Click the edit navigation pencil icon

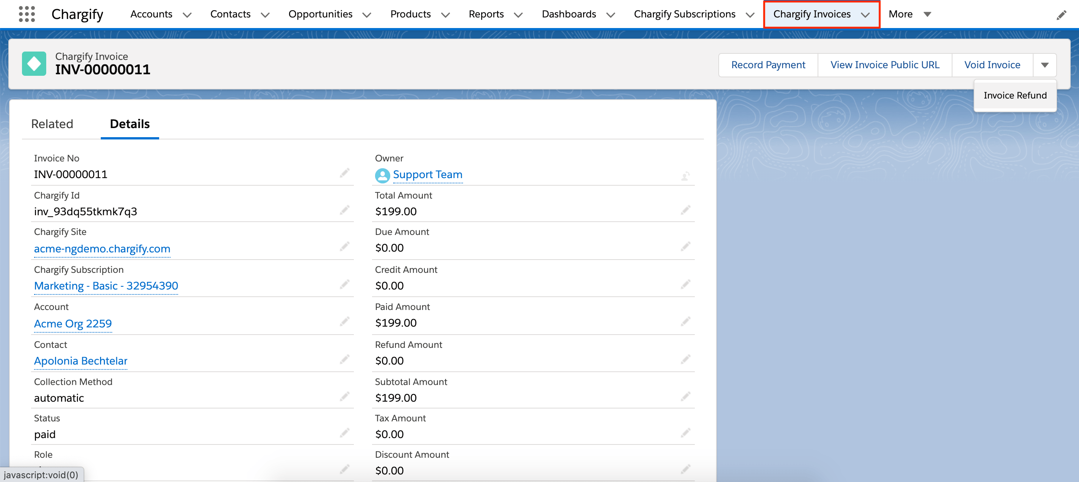pos(1061,15)
